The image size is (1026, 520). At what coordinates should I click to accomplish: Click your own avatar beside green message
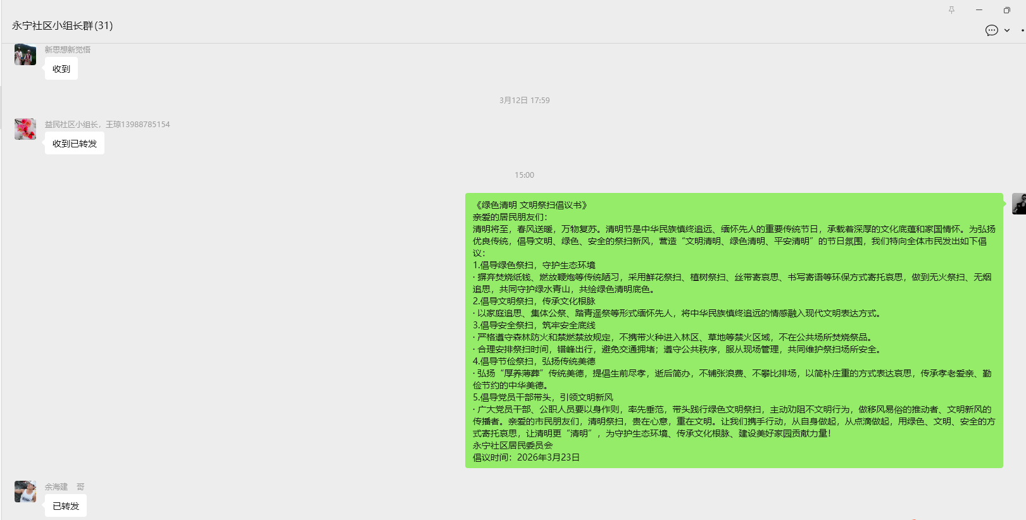pos(1019,204)
